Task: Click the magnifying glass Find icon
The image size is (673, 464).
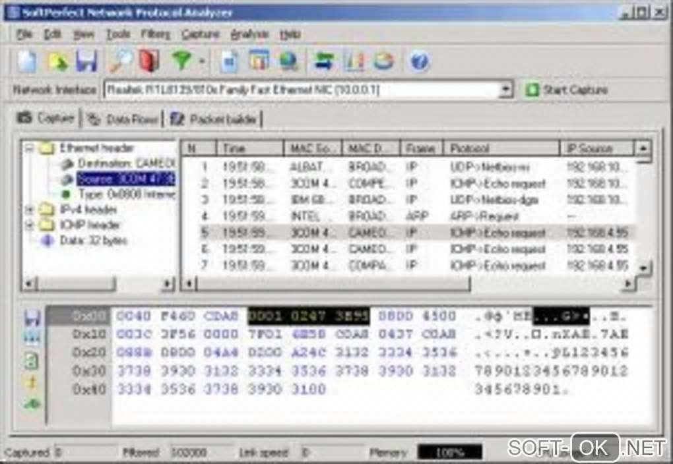Action: (121, 61)
